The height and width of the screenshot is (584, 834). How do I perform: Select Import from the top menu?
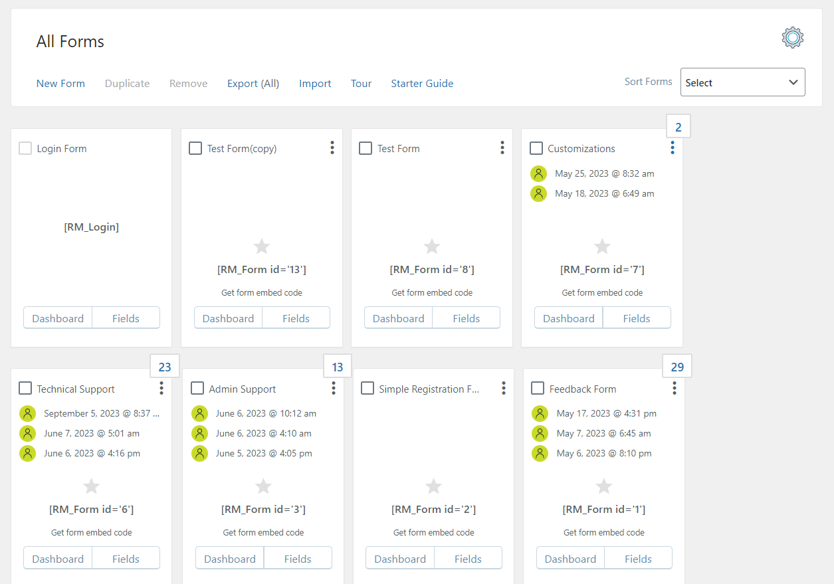315,83
